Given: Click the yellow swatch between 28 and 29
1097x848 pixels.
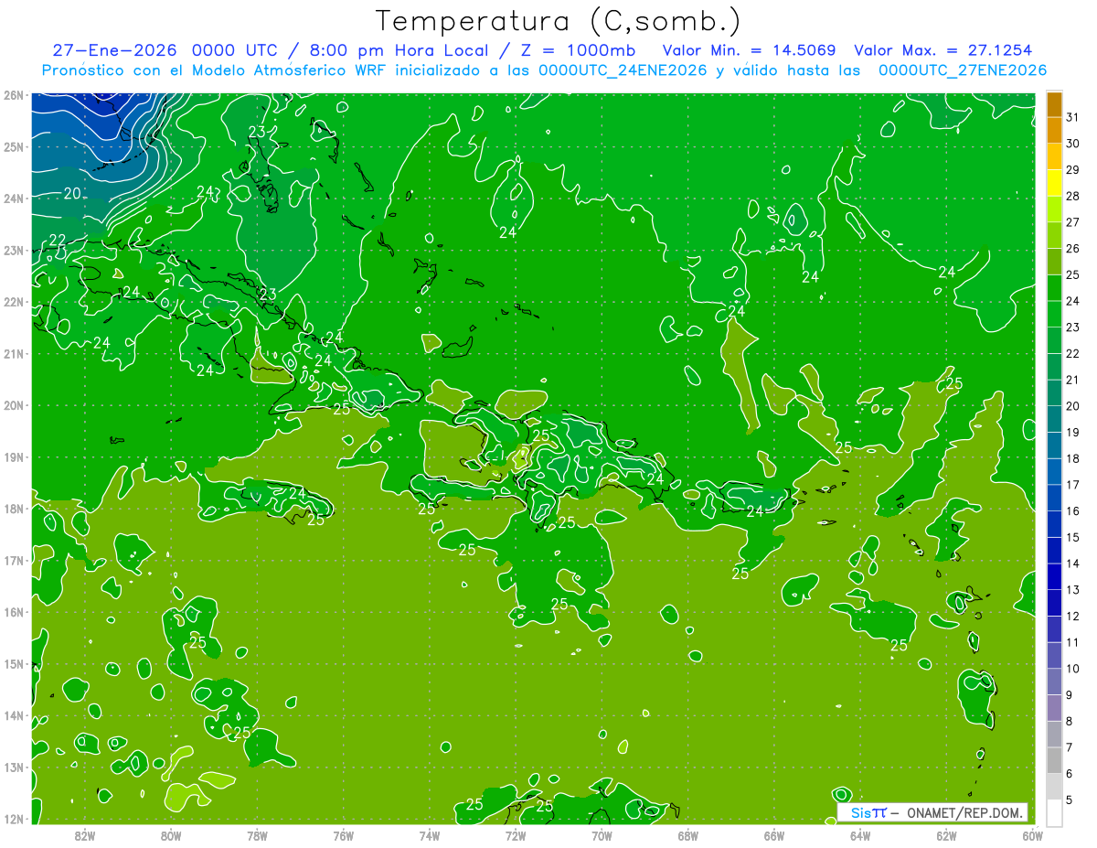Looking at the screenshot, I should (x=1054, y=182).
